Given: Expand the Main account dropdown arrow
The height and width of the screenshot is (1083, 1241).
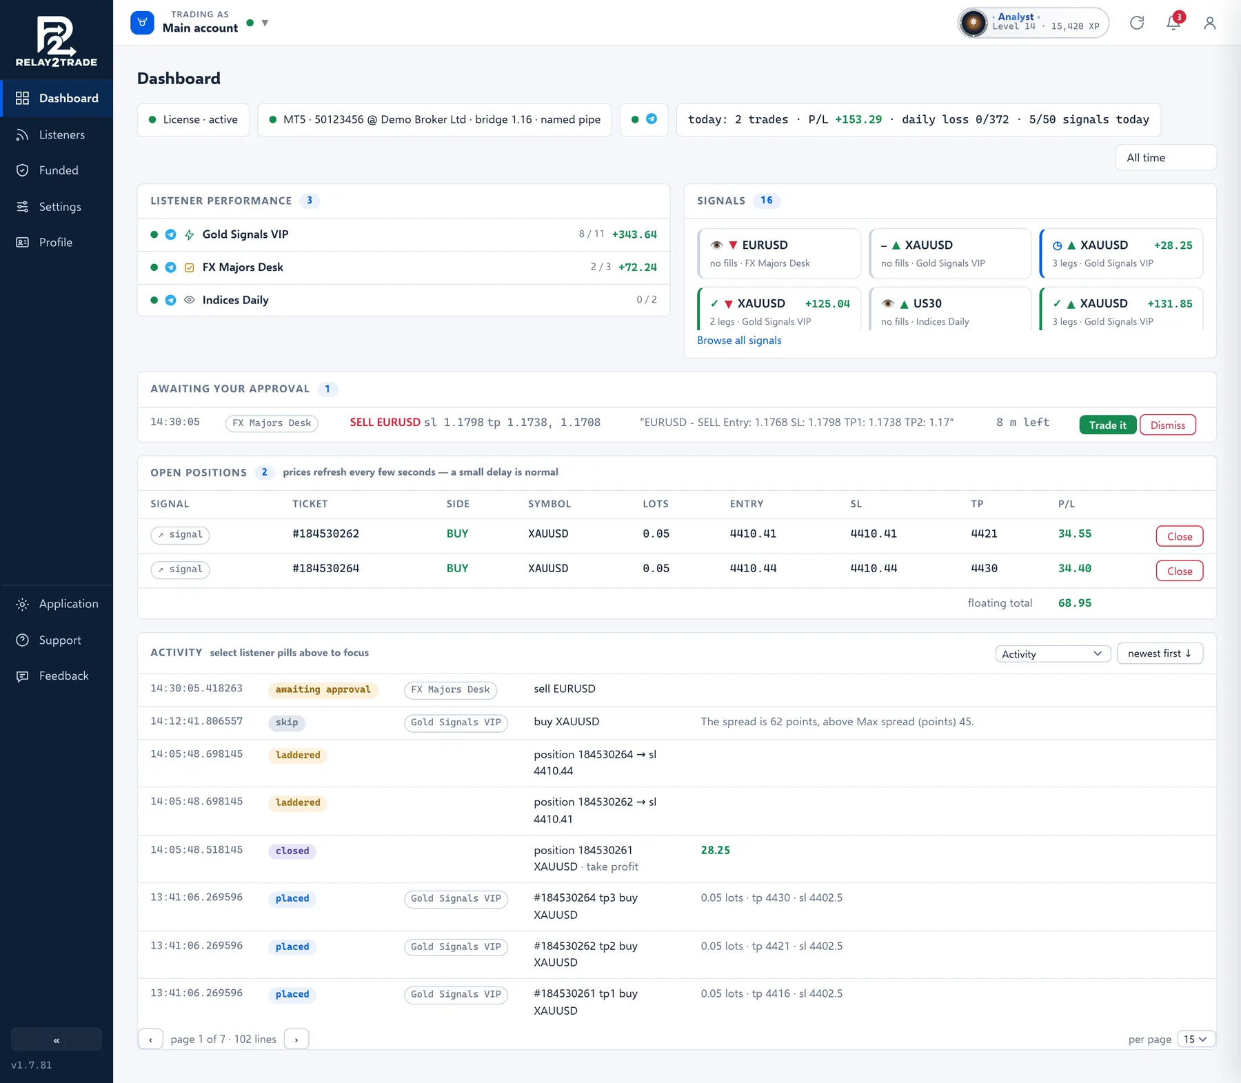Looking at the screenshot, I should pyautogui.click(x=265, y=23).
